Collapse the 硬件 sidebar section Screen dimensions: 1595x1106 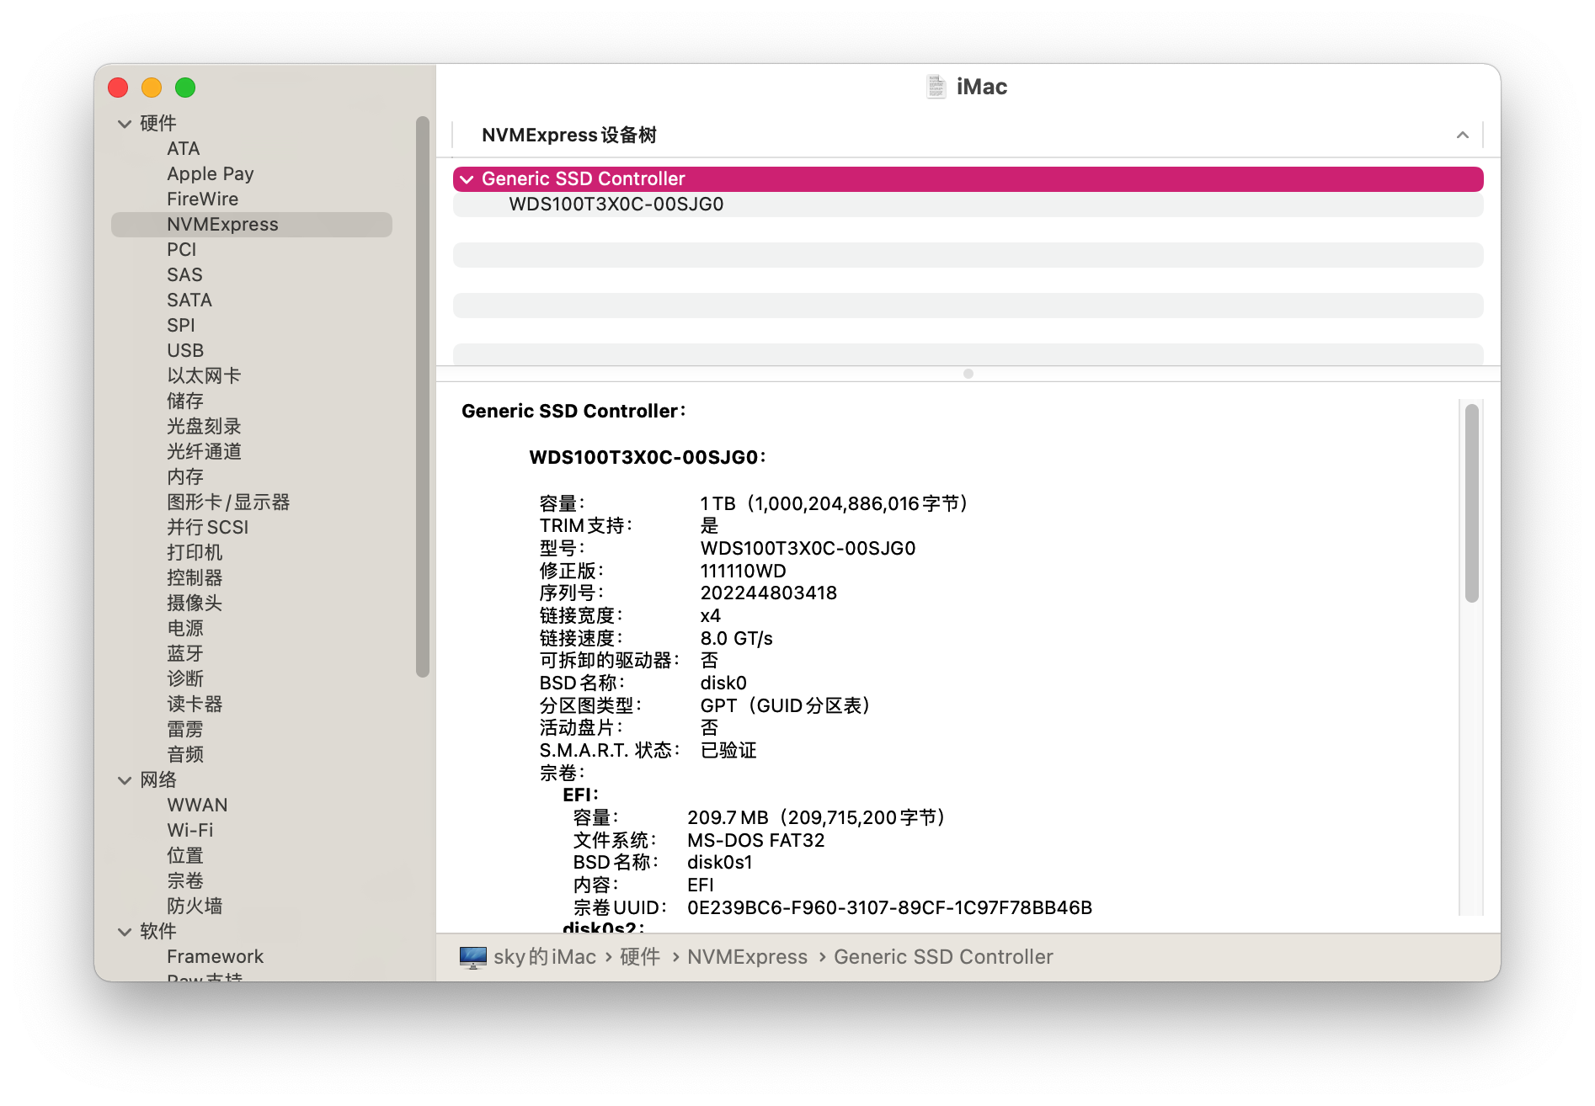(125, 124)
